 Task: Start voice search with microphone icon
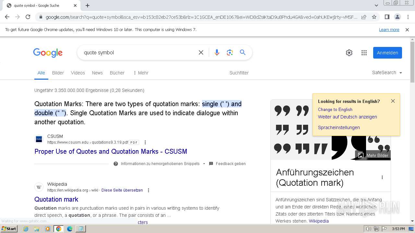pyautogui.click(x=217, y=52)
